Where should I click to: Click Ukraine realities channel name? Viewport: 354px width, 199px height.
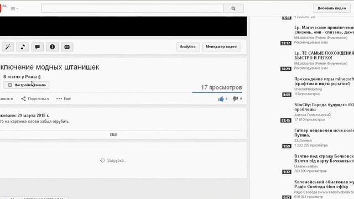[306, 166]
